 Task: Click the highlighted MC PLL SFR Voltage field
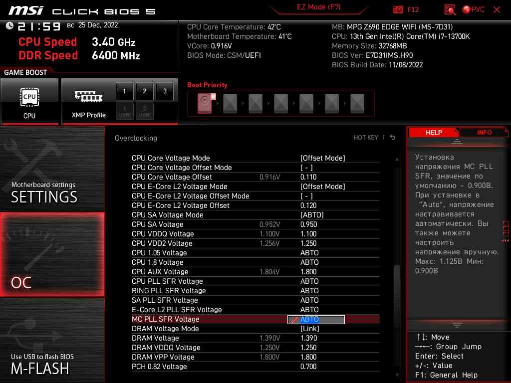pyautogui.click(x=316, y=320)
